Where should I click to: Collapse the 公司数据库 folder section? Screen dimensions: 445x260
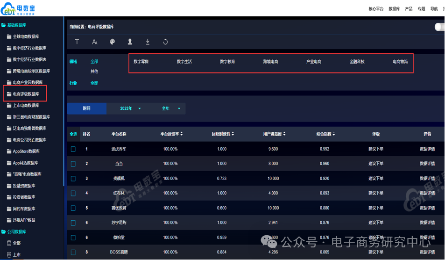pyautogui.click(x=14, y=231)
